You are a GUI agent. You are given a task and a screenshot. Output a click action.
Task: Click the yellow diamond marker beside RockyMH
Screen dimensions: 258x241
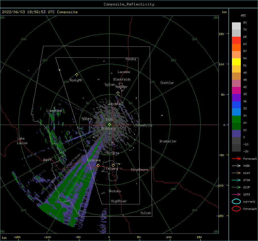(77, 75)
